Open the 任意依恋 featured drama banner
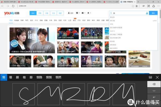Image resolution: width=161 pixels, height=107 pixels. point(32,40)
